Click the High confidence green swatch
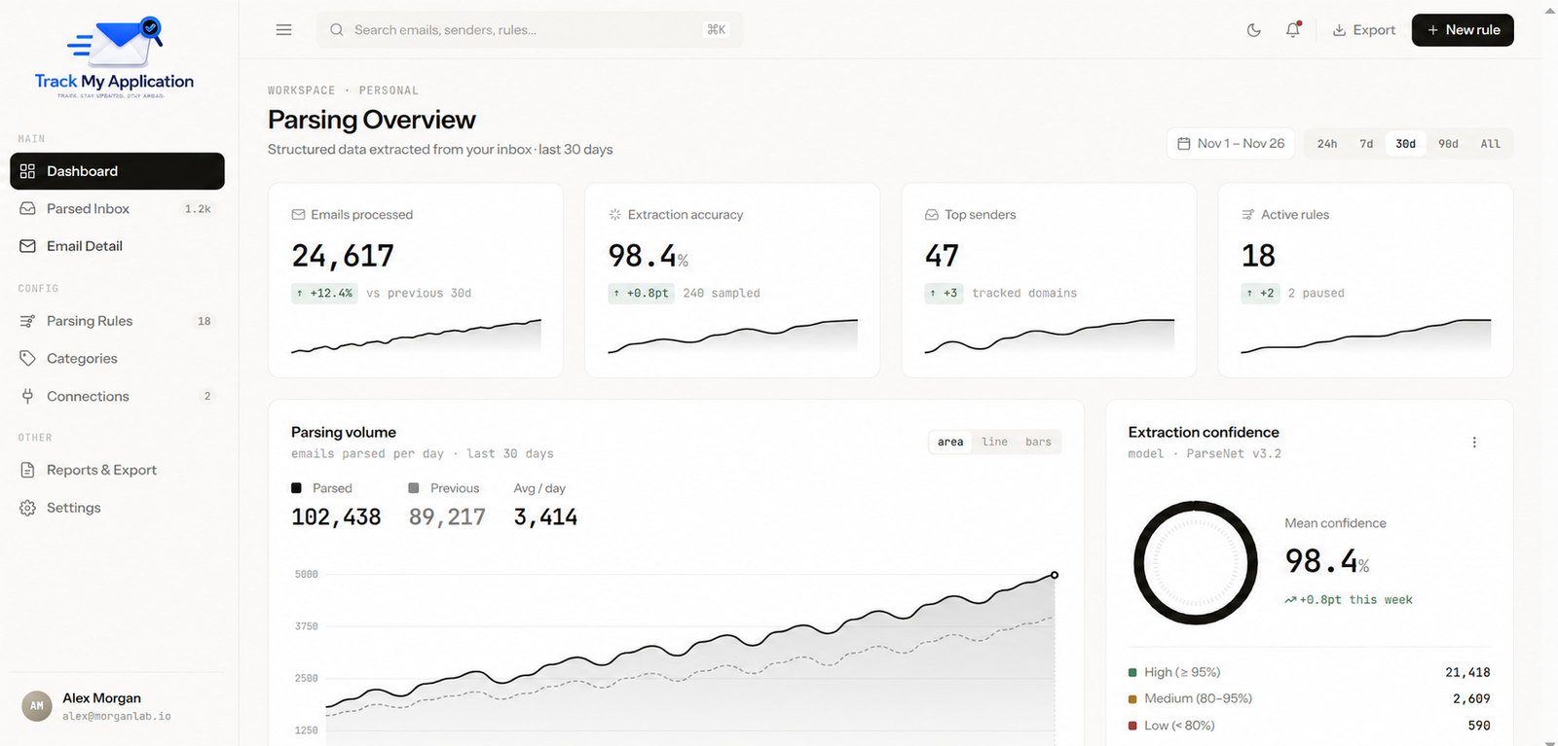1558x746 pixels. pos(1132,672)
